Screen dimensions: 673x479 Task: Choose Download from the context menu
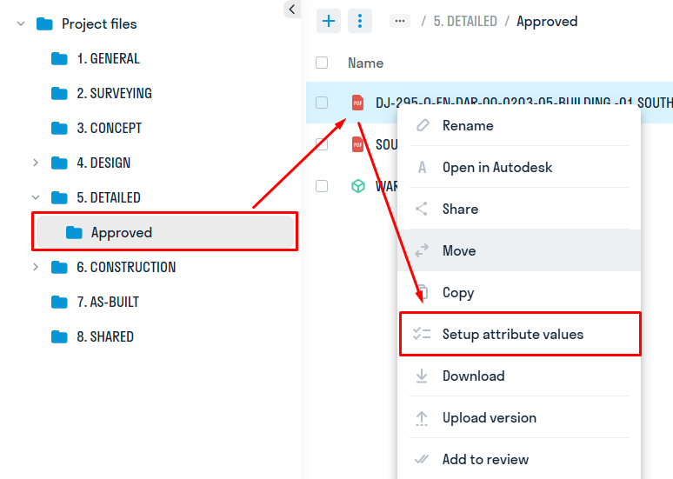pyautogui.click(x=519, y=376)
